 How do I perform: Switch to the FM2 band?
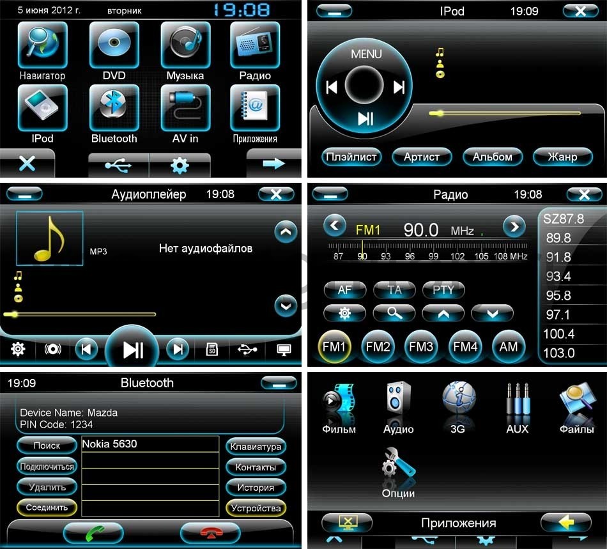point(378,347)
